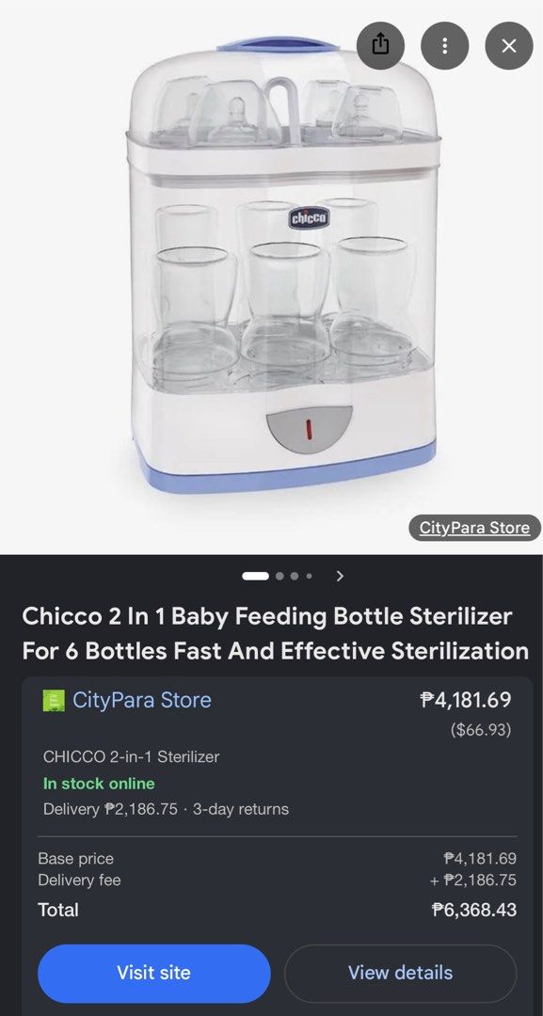The image size is (543, 1016).
Task: Click the CityPara Store image label
Action: point(474,528)
